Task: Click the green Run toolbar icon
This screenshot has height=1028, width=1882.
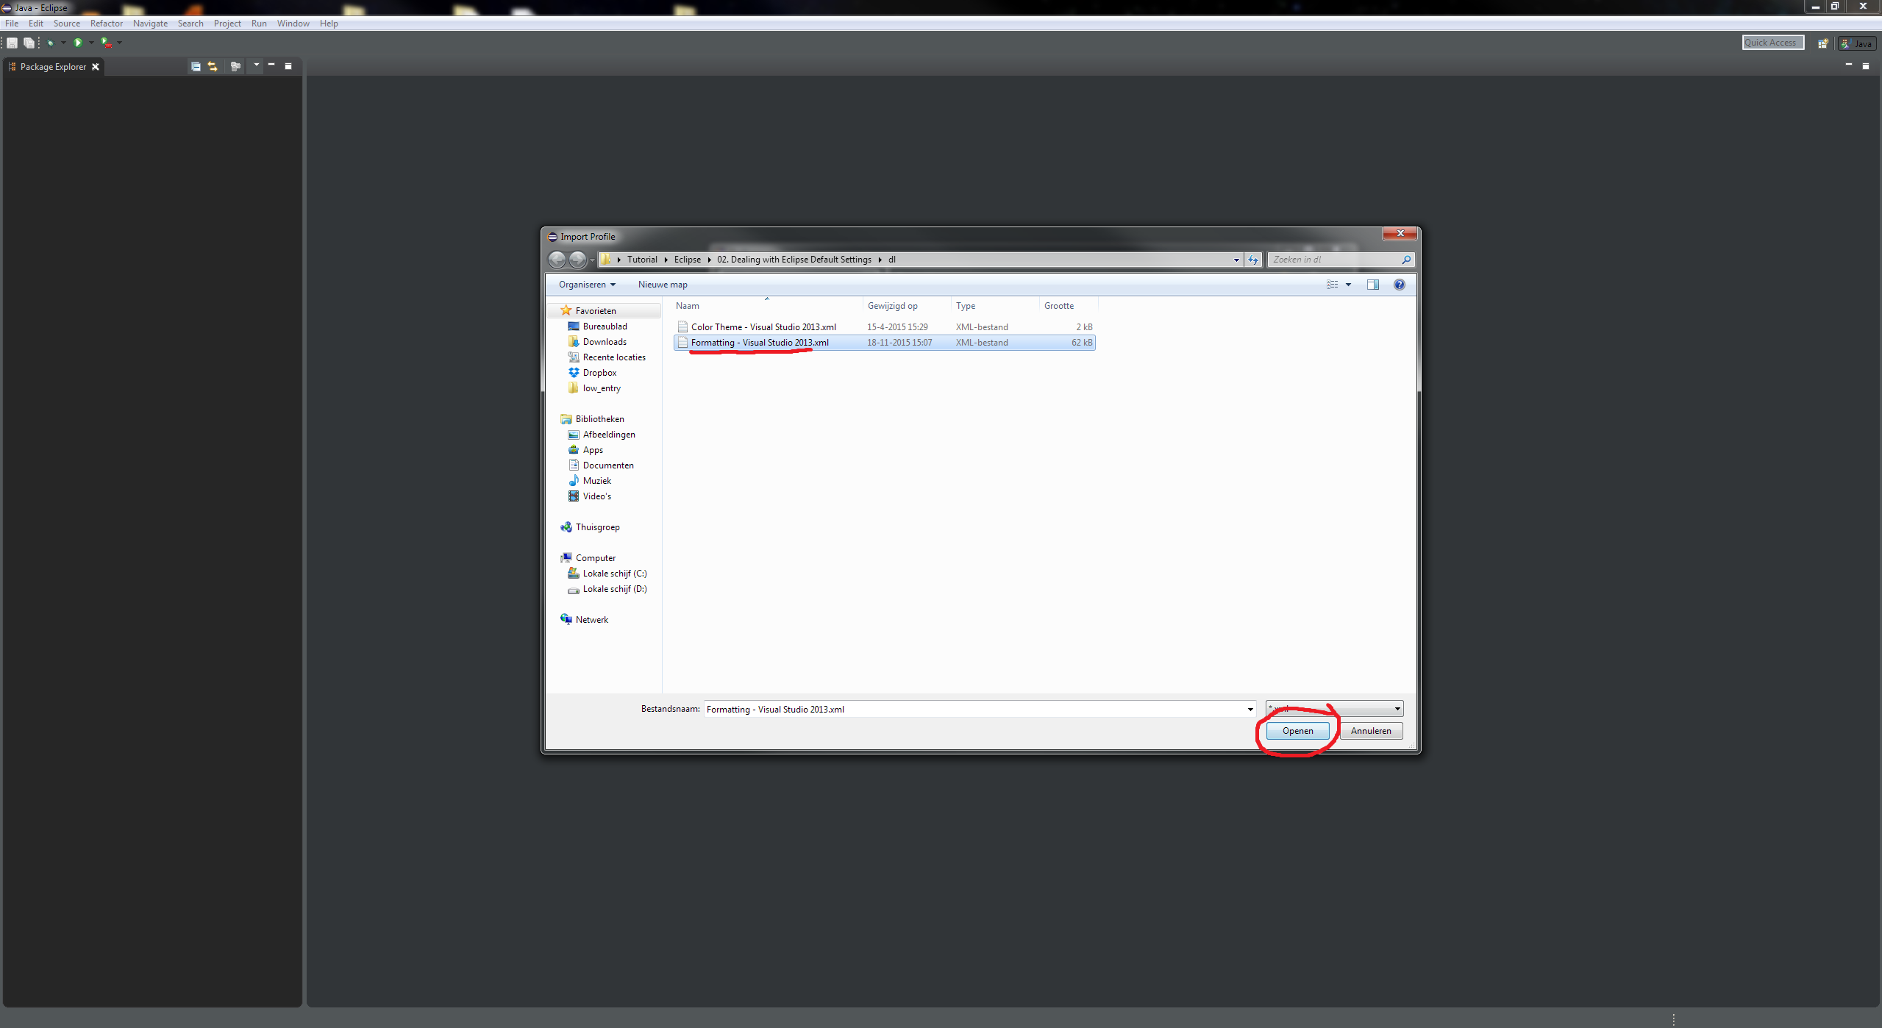Action: 79,43
